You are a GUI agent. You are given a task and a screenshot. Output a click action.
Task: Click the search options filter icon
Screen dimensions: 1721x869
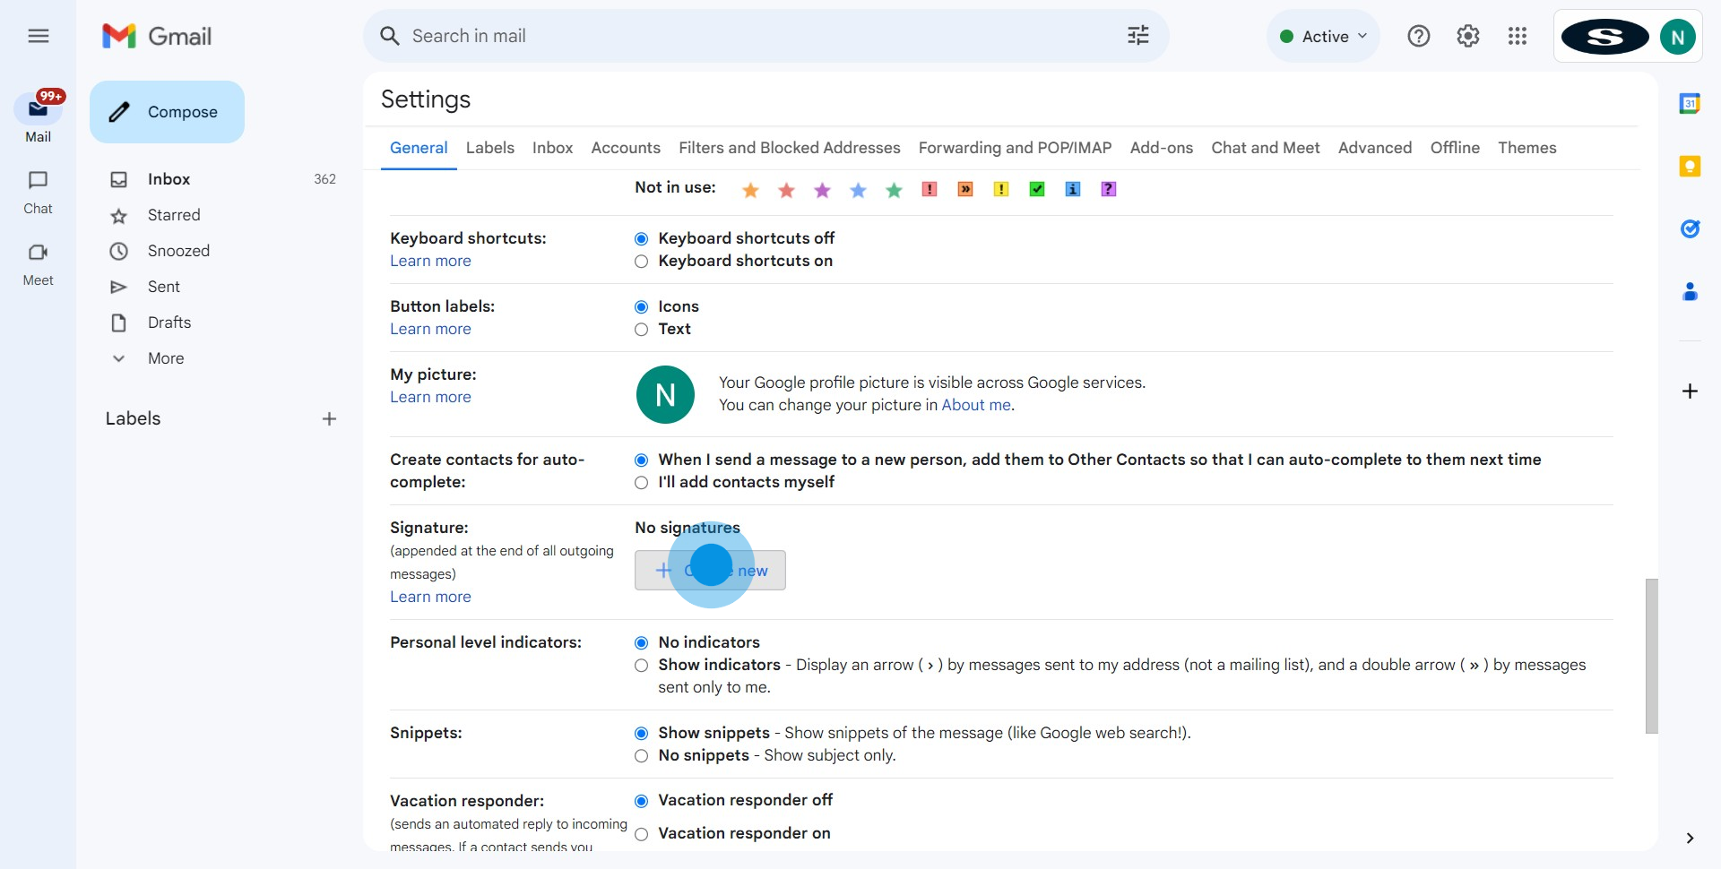coord(1137,36)
